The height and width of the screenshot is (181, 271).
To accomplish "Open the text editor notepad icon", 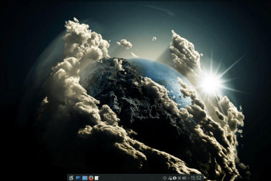I will click(x=97, y=178).
